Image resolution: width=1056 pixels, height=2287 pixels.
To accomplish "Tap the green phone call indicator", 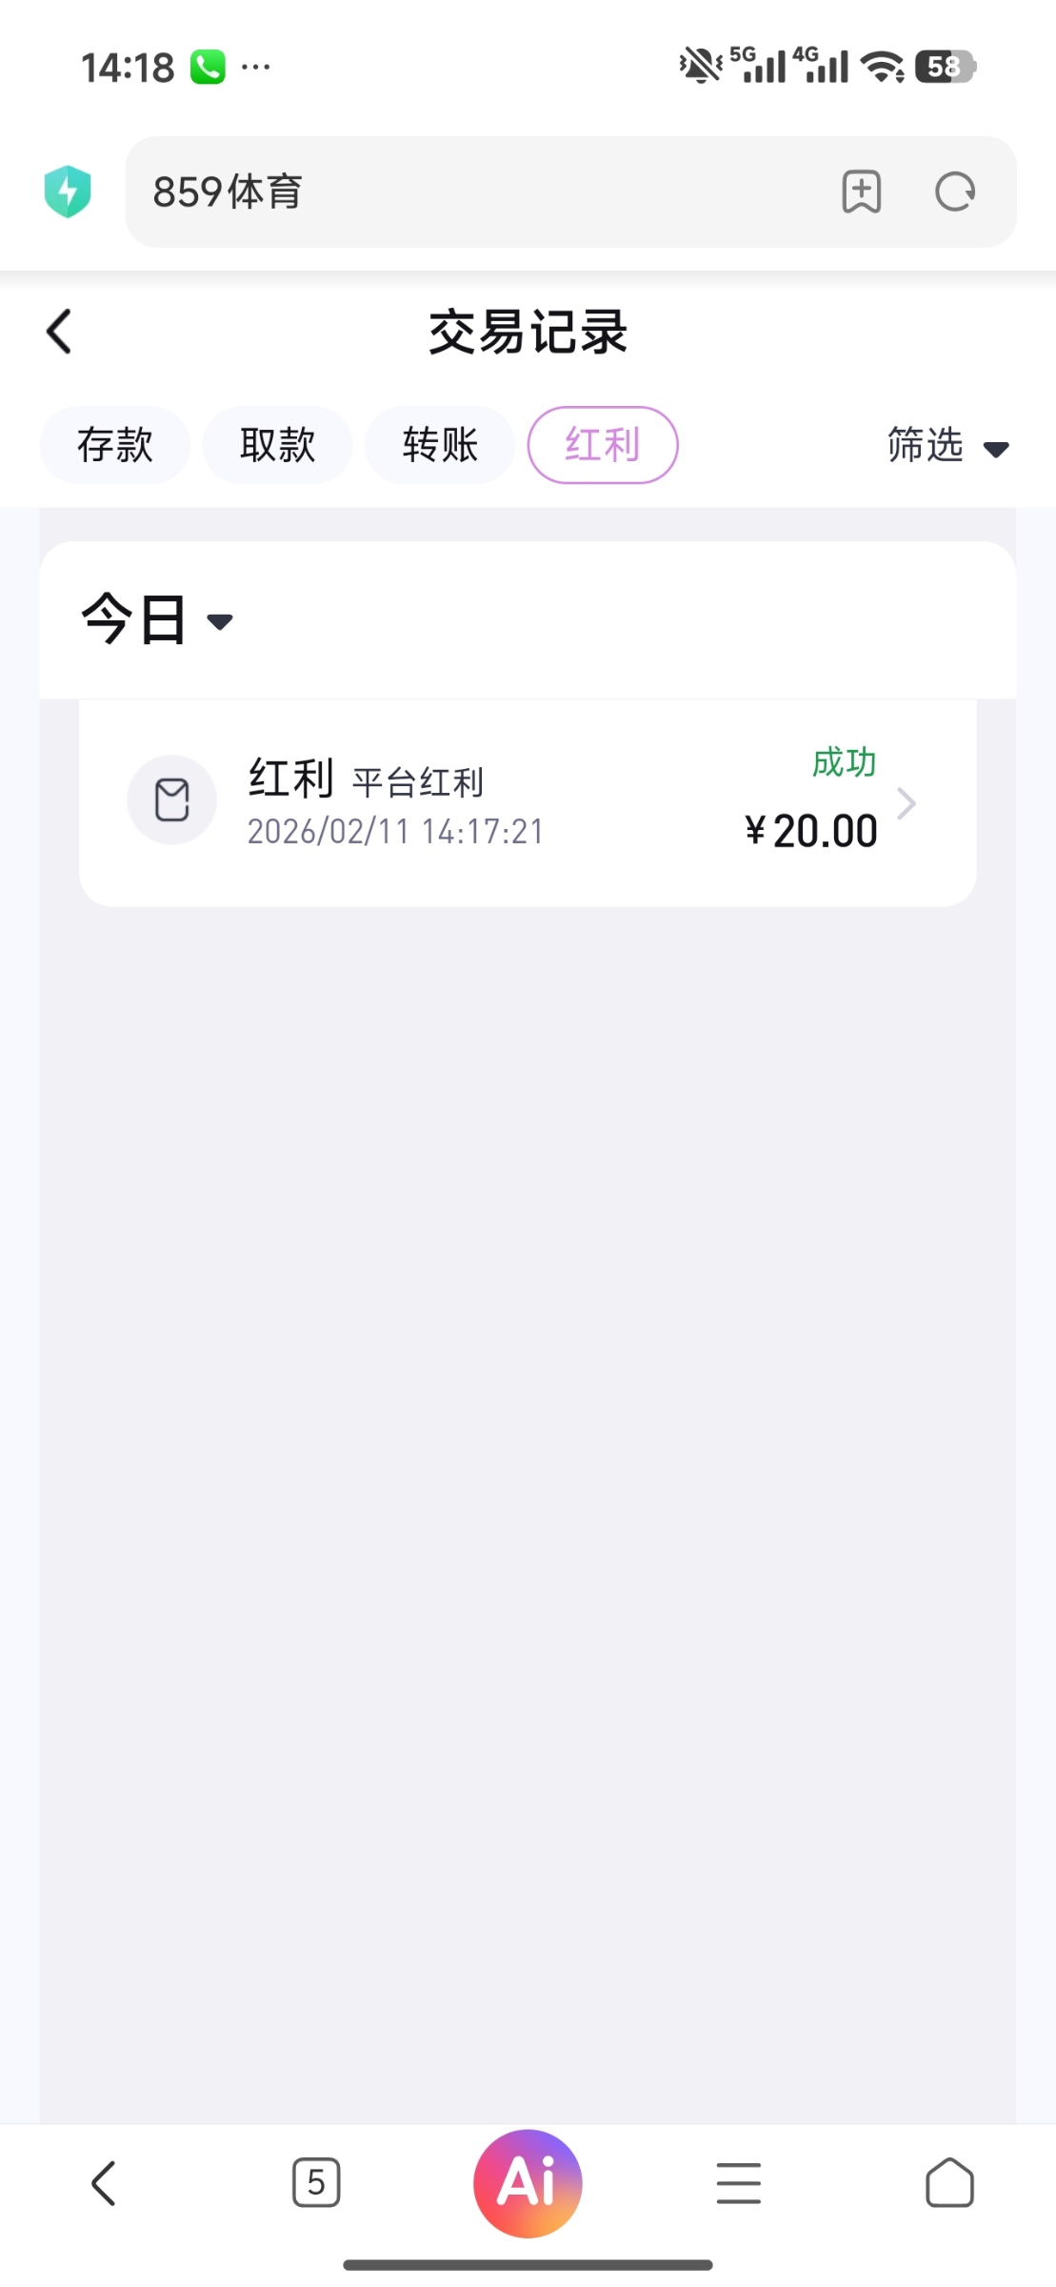I will pos(208,67).
